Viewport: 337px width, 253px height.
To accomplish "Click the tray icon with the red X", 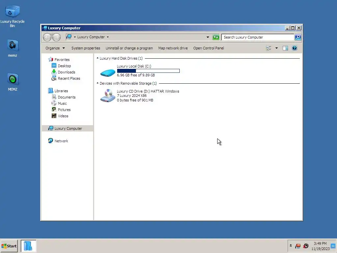I will [306, 246].
